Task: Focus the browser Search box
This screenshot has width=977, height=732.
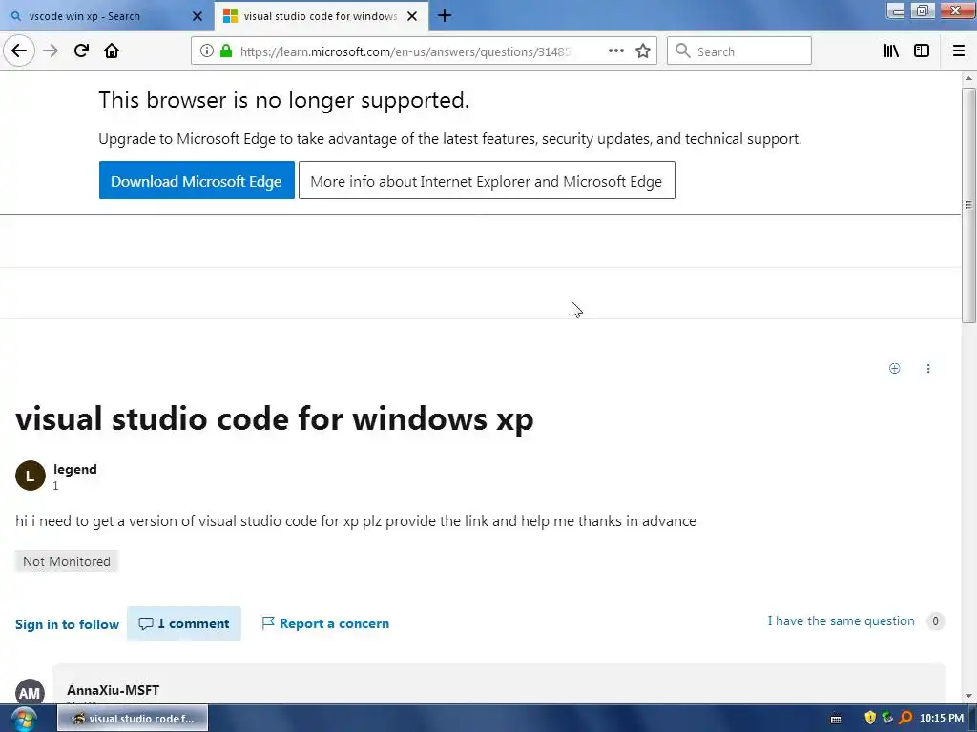Action: point(739,51)
